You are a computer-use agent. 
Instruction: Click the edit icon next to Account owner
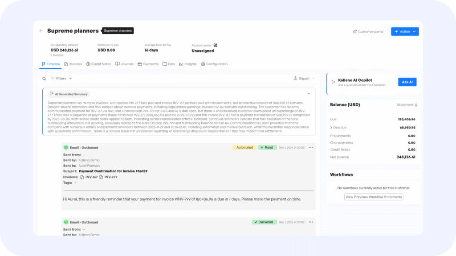[x=216, y=45]
